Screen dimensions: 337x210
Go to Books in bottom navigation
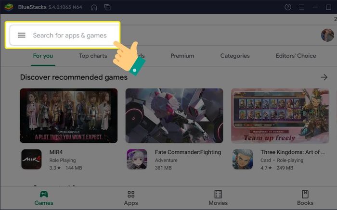(305, 198)
